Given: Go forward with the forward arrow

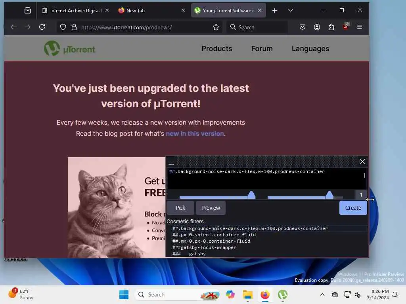Looking at the screenshot, I should pyautogui.click(x=28, y=27).
